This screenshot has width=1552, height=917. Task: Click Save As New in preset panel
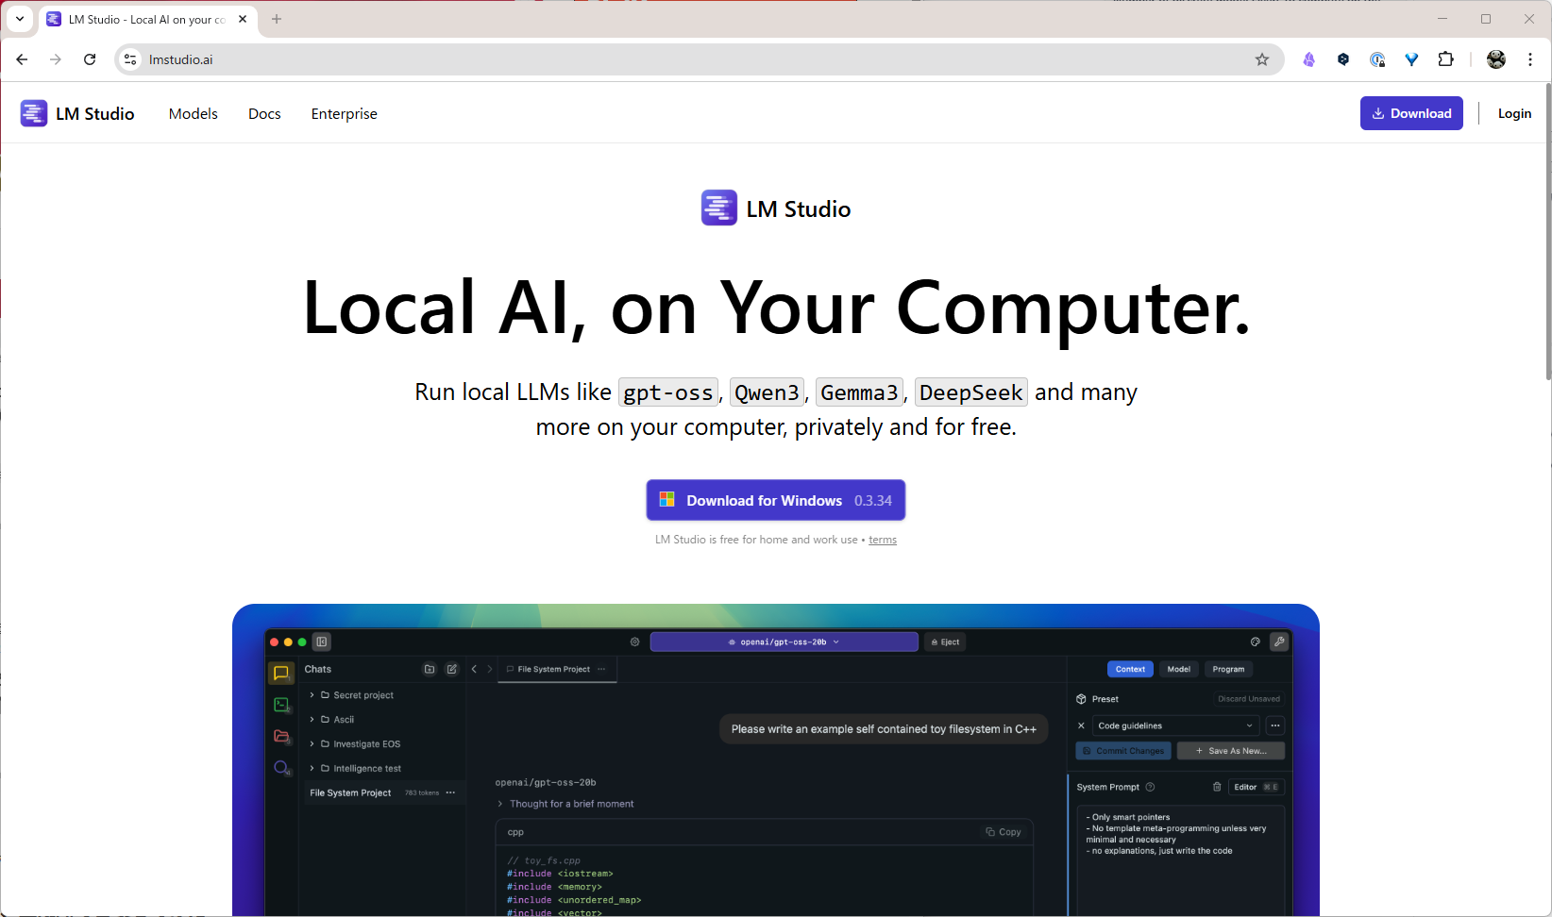[1231, 751]
